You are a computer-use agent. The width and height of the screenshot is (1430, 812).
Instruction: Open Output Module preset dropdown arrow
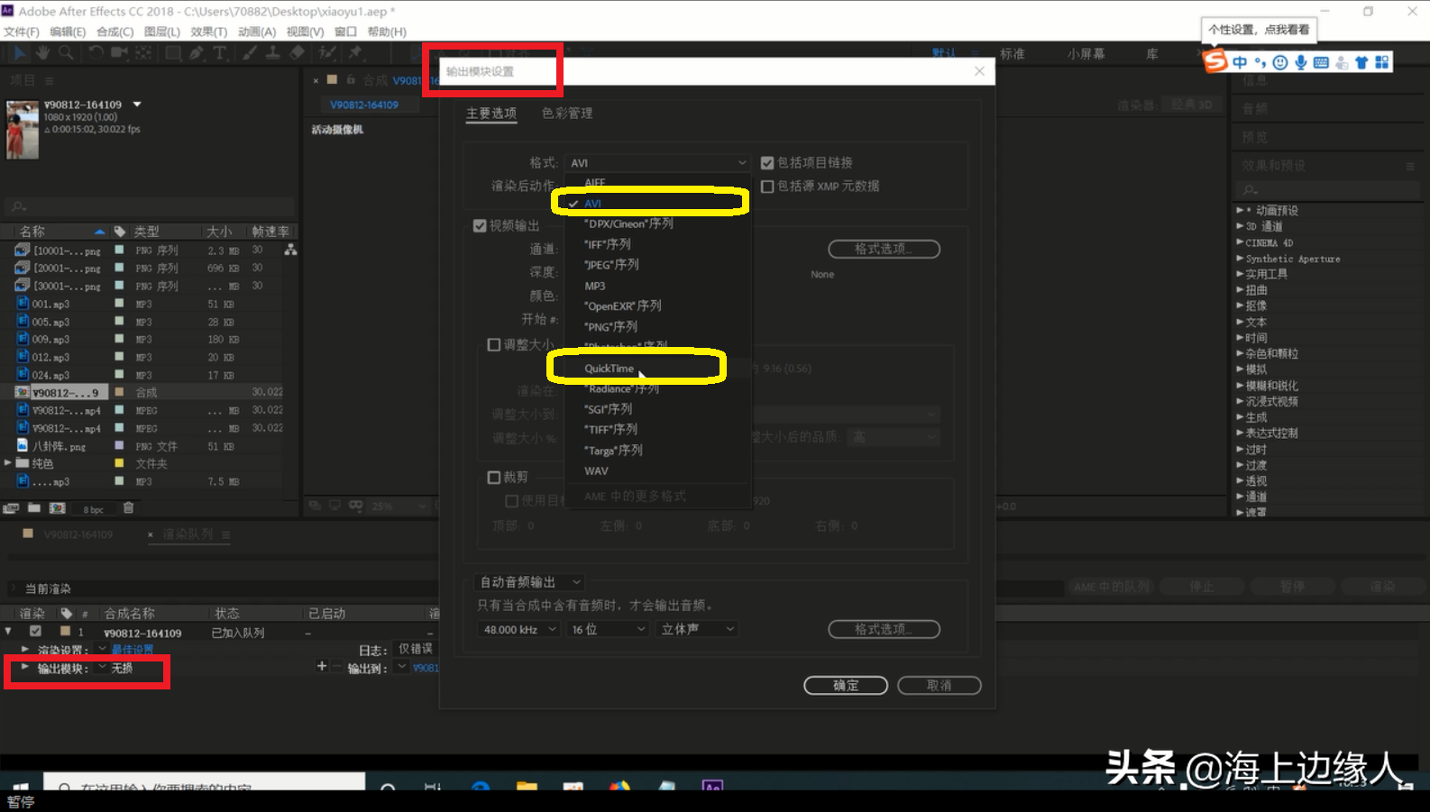pos(103,668)
